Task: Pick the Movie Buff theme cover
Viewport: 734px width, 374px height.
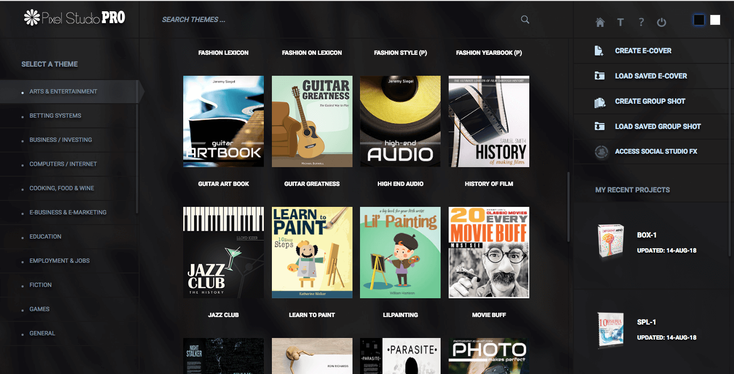Action: 489,253
